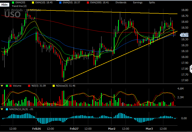
Task: Collapse the MACDh panel triangle
Action: (x=2, y=109)
